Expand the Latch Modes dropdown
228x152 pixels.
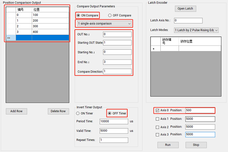click(196, 30)
